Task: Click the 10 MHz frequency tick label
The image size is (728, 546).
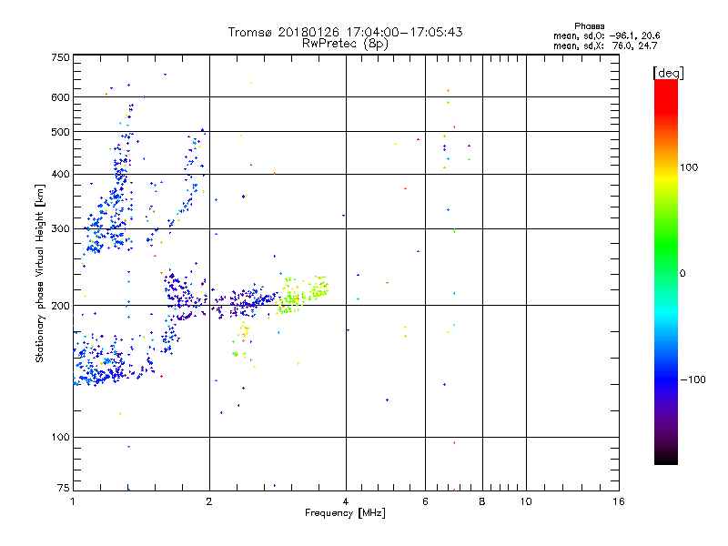Action: [526, 501]
